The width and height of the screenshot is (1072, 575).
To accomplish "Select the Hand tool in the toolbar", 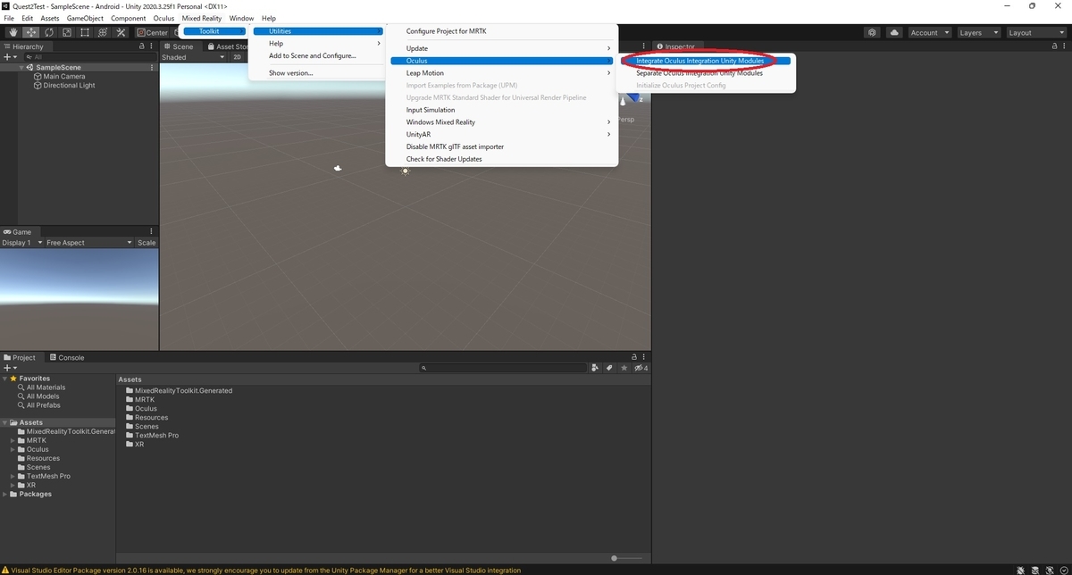I will tap(13, 32).
